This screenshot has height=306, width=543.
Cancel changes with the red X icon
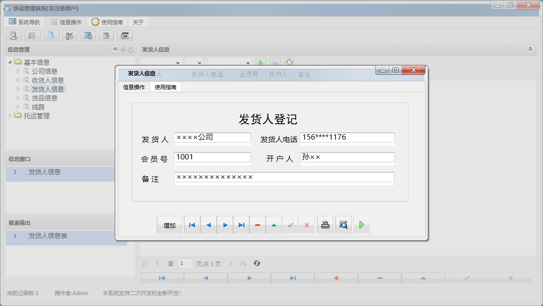click(307, 224)
